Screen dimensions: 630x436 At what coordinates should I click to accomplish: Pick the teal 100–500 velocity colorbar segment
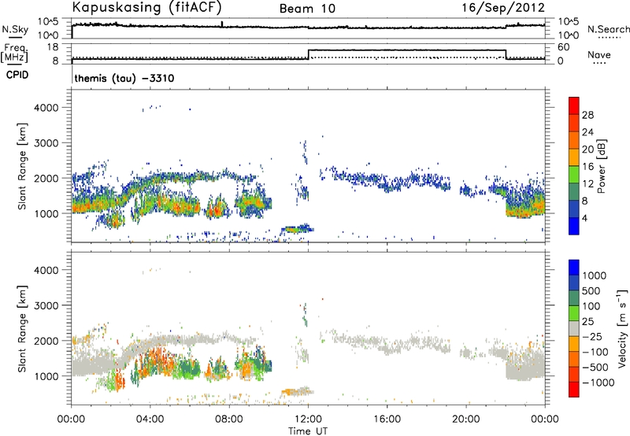(x=574, y=298)
